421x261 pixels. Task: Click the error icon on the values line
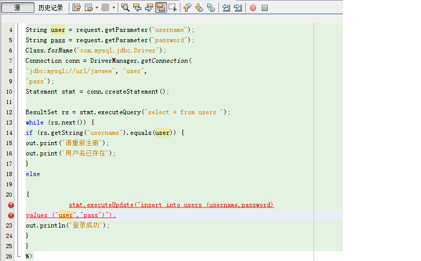pos(11,215)
